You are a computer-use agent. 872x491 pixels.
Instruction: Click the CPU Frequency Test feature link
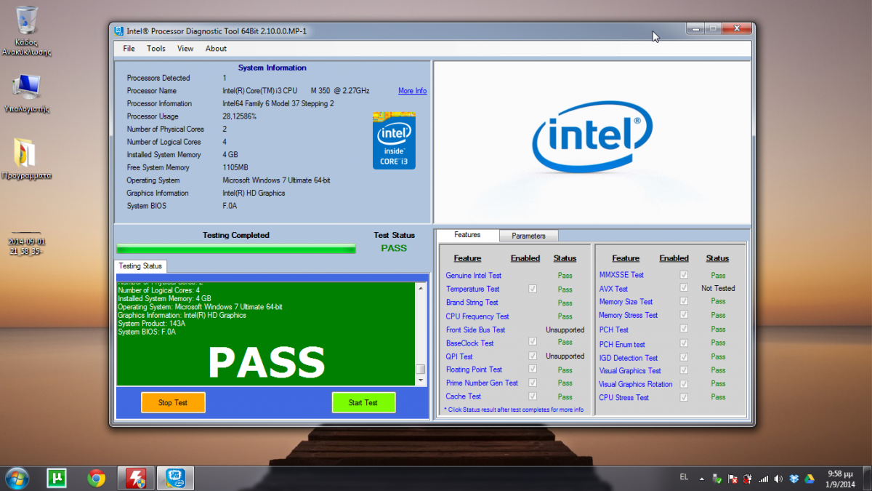coord(477,316)
